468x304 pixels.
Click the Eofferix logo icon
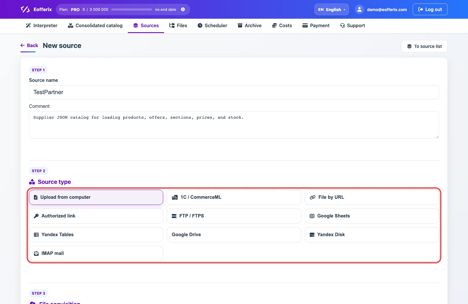tap(25, 9)
